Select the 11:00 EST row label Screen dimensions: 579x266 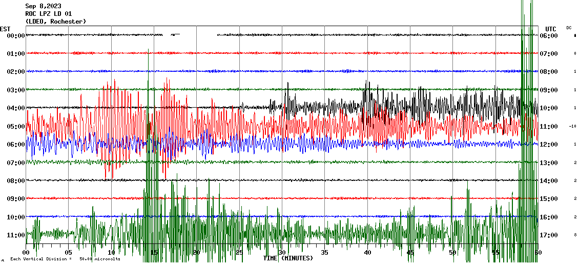tap(15, 235)
